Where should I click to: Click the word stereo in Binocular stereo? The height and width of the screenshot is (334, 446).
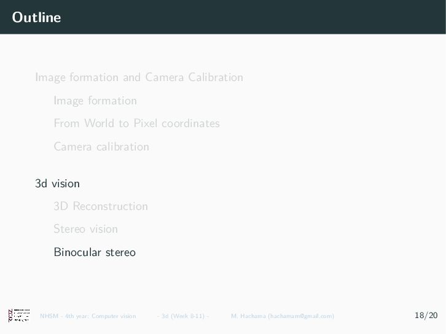pos(120,252)
